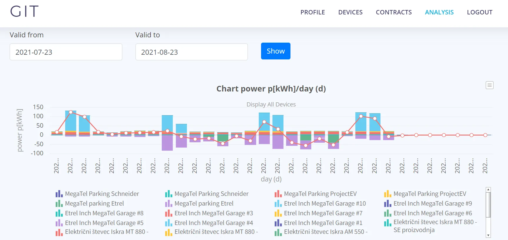Click Garage #10 light-blue bar icon in legend
This screenshot has height=240, width=508.
278,204
